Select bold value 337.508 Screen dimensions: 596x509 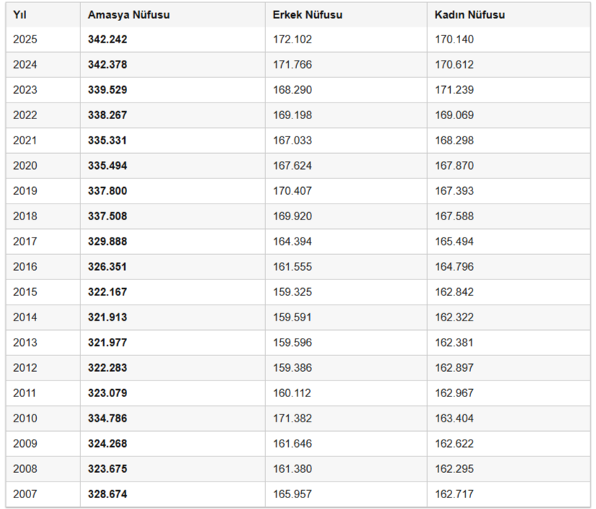click(108, 216)
